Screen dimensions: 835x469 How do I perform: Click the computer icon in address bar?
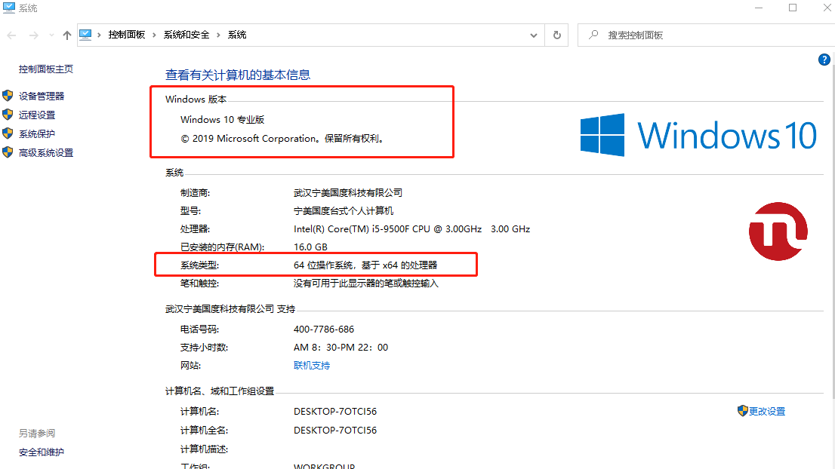coord(85,35)
